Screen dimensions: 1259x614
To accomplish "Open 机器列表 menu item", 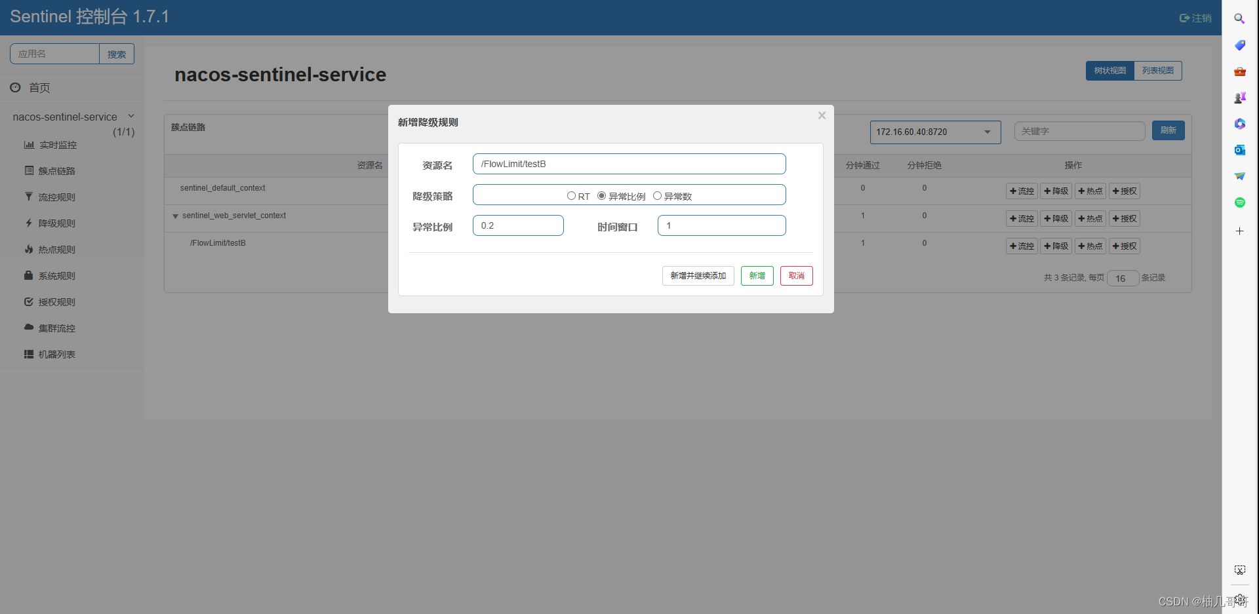I will (x=56, y=355).
